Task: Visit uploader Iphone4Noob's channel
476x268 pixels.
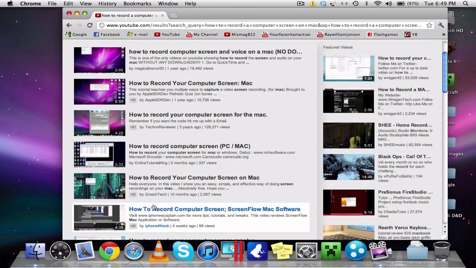Action: click(157, 226)
